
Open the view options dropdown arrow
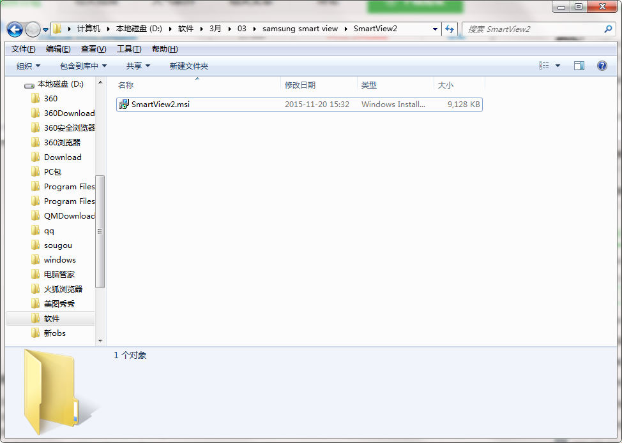point(558,66)
